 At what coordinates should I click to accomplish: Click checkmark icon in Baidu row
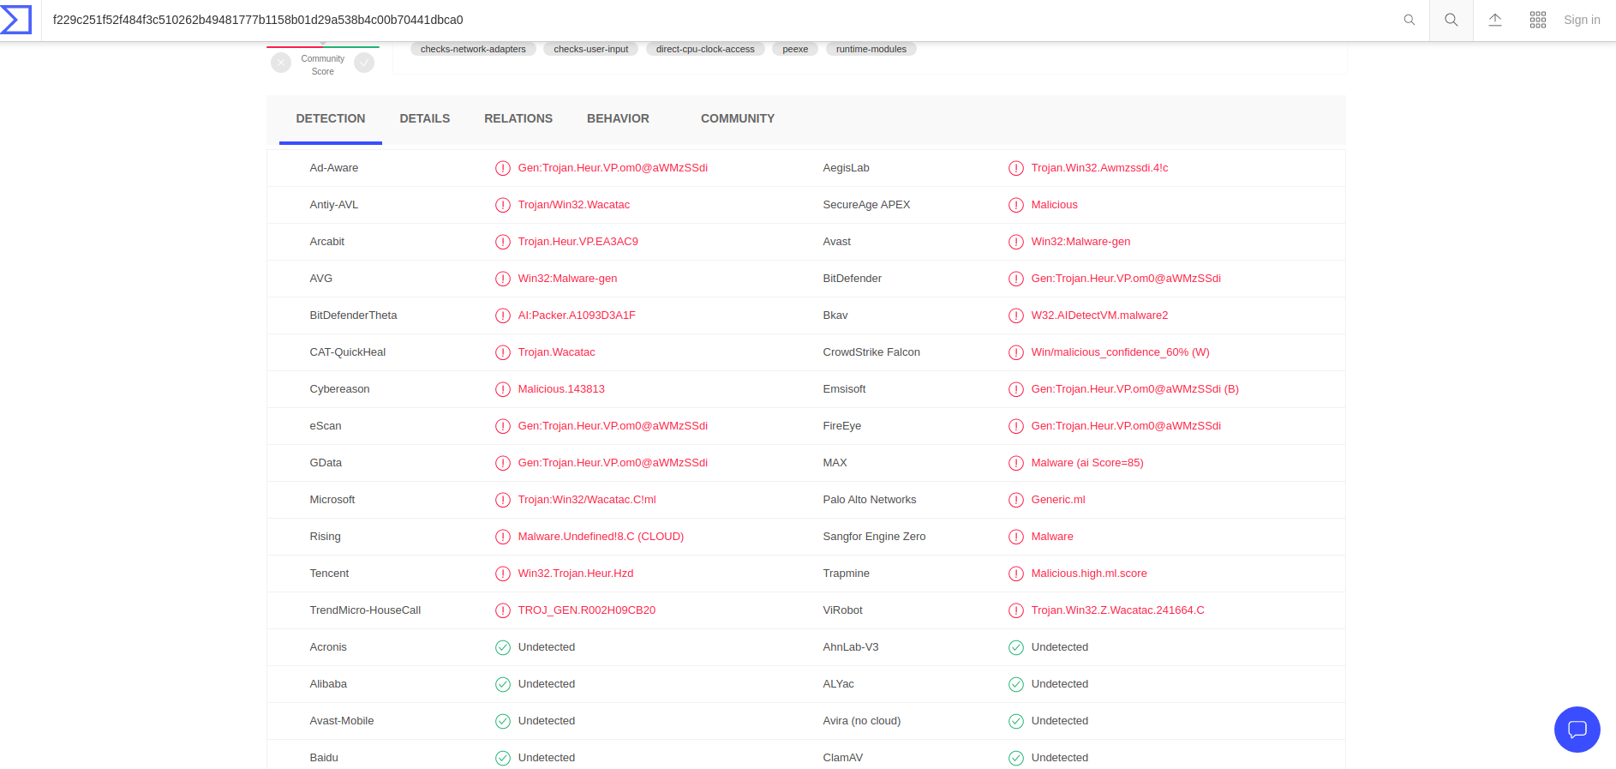[503, 758]
